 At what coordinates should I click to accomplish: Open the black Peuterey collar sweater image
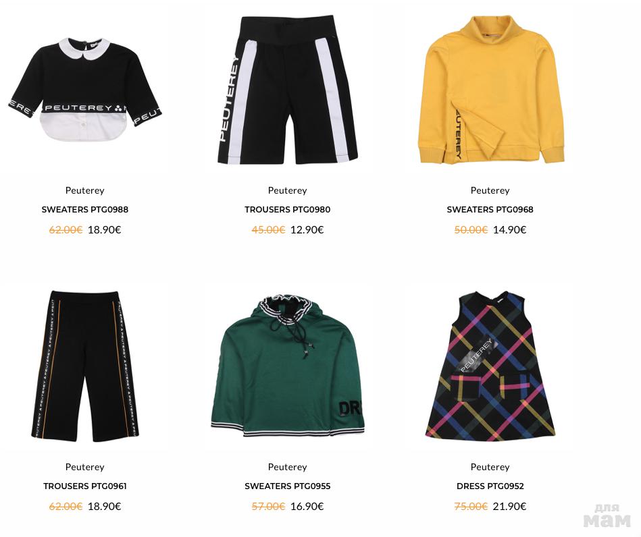pos(84,90)
